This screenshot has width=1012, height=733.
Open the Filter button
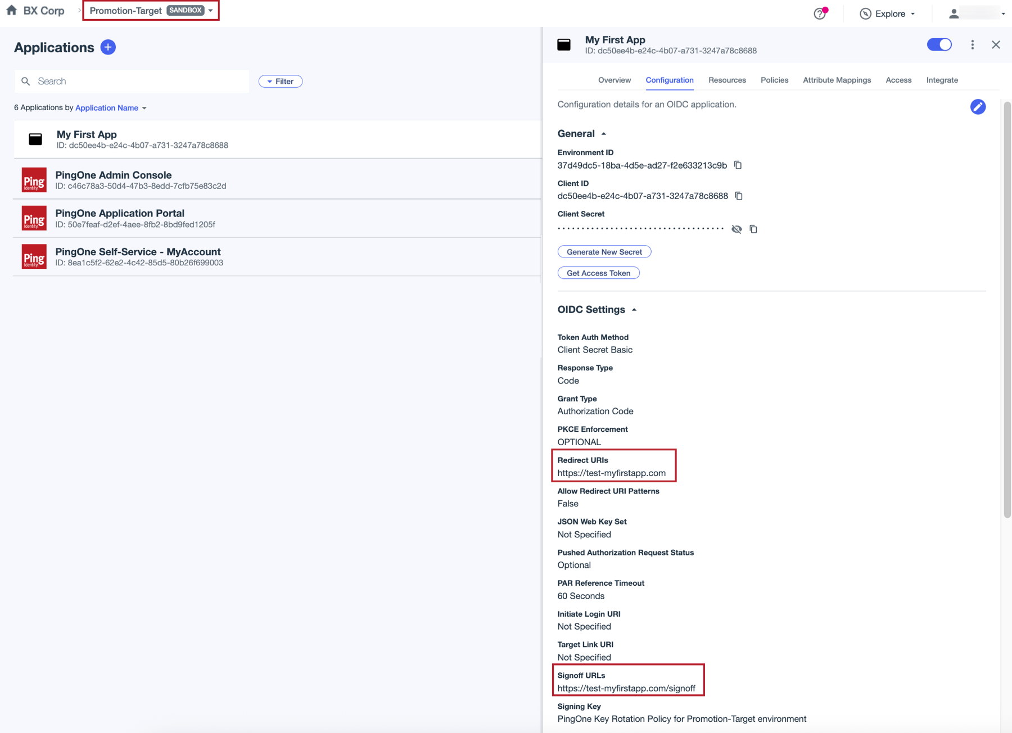click(281, 82)
